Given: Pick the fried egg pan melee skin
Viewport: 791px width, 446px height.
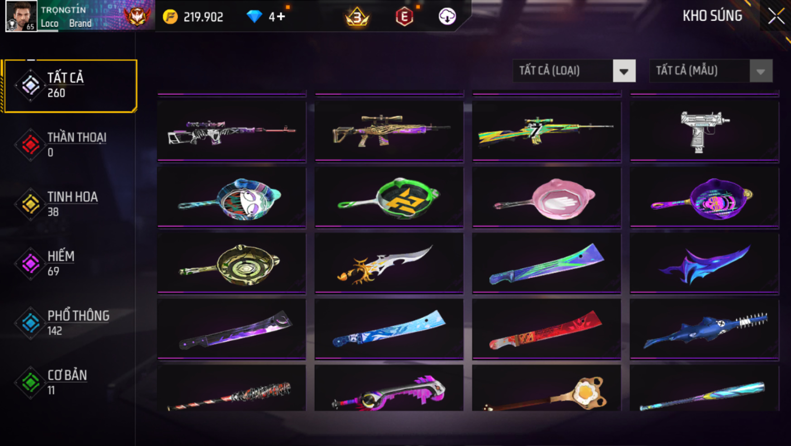Looking at the screenshot, I should tap(546, 388).
